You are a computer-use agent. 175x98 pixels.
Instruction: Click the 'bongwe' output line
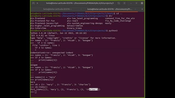point(34,65)
